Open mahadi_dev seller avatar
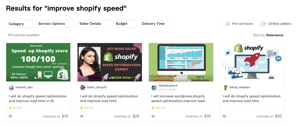296x126 pixels. coord(11,87)
